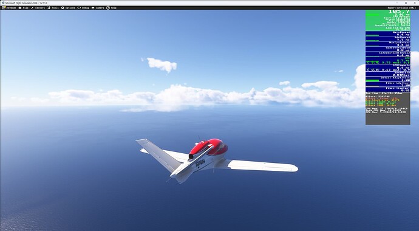Open the Options menu

pyautogui.click(x=68, y=8)
